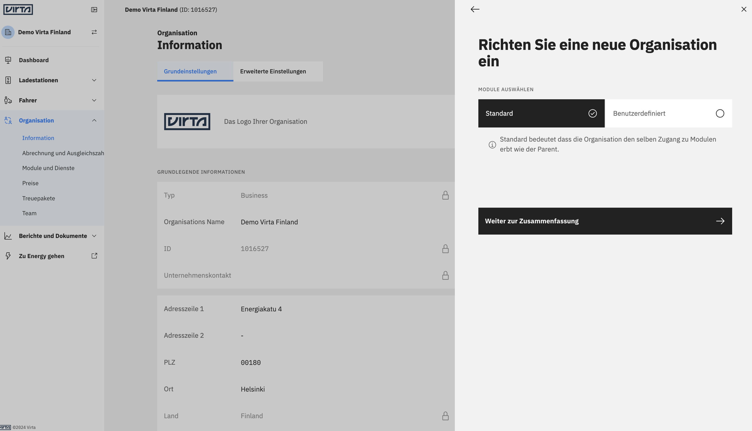Click the info icon beside Standard explanation
The width and height of the screenshot is (752, 431).
492,145
